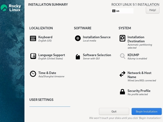
Task: Click the Keyboard settings icon
Action: pos(33,38)
